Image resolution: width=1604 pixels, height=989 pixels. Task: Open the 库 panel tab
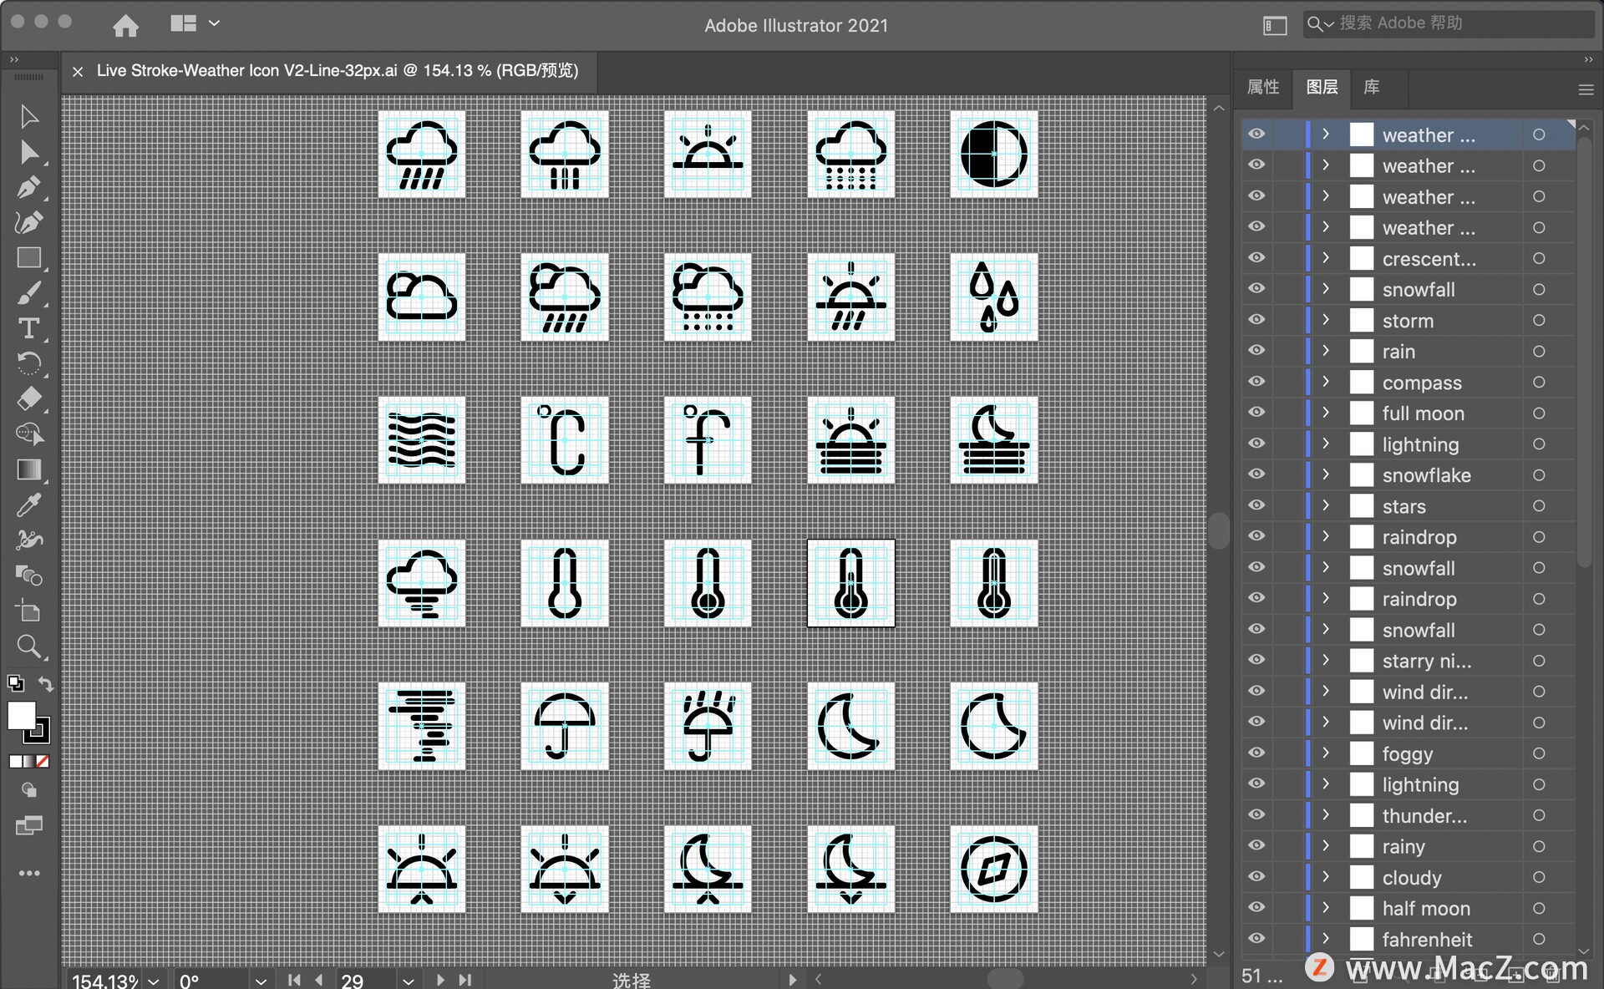(1371, 87)
